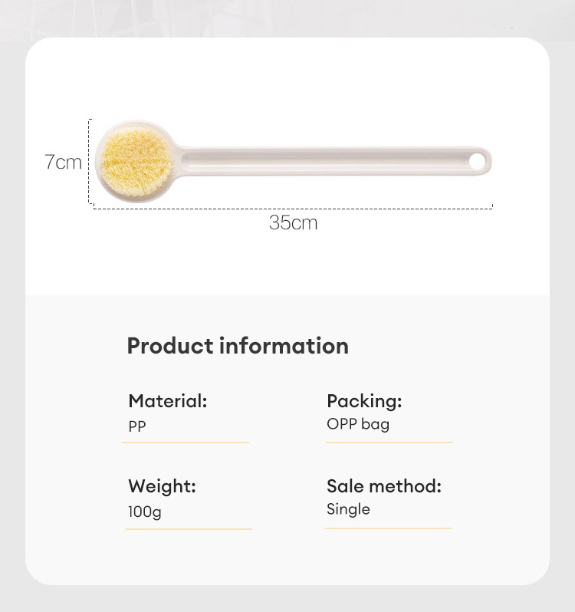
Task: Click the hanging hole on the handle end
Action: (478, 161)
